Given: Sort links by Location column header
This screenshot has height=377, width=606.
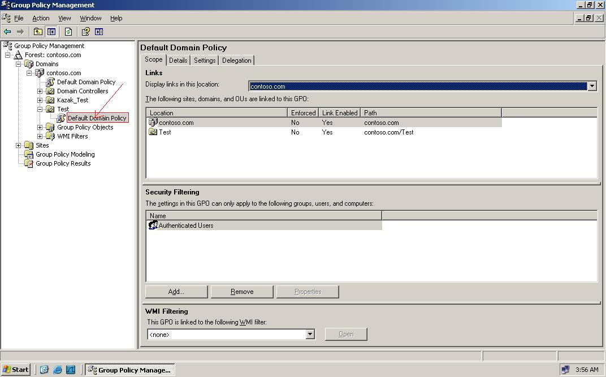Looking at the screenshot, I should click(x=217, y=113).
